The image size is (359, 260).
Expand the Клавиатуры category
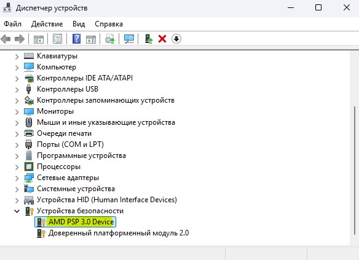(17, 57)
